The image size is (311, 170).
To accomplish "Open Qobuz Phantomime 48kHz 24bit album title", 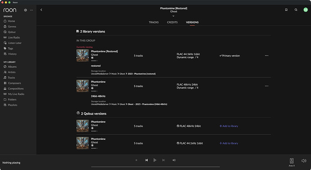I will 98,122.
